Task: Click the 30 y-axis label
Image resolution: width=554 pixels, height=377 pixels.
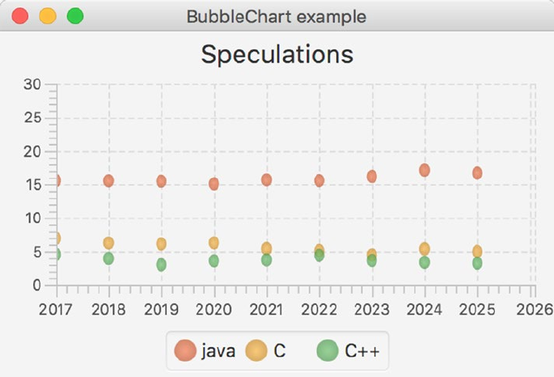Action: pos(32,84)
